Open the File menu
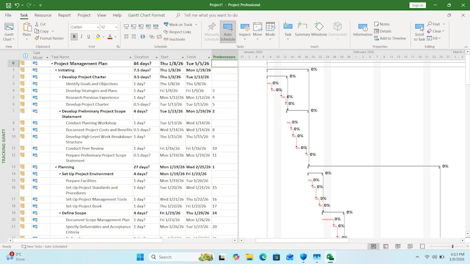 point(8,15)
